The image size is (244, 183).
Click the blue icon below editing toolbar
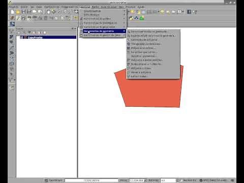12,24
